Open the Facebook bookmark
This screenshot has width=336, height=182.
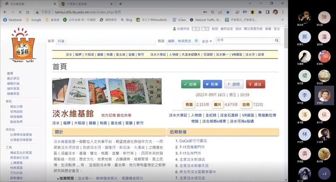click(13, 20)
